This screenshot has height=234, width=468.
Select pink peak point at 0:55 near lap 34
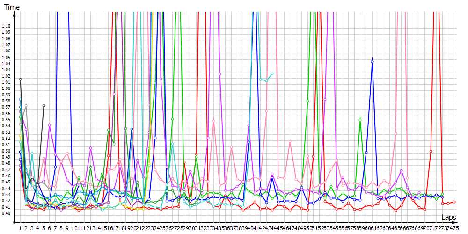pyautogui.click(x=214, y=121)
